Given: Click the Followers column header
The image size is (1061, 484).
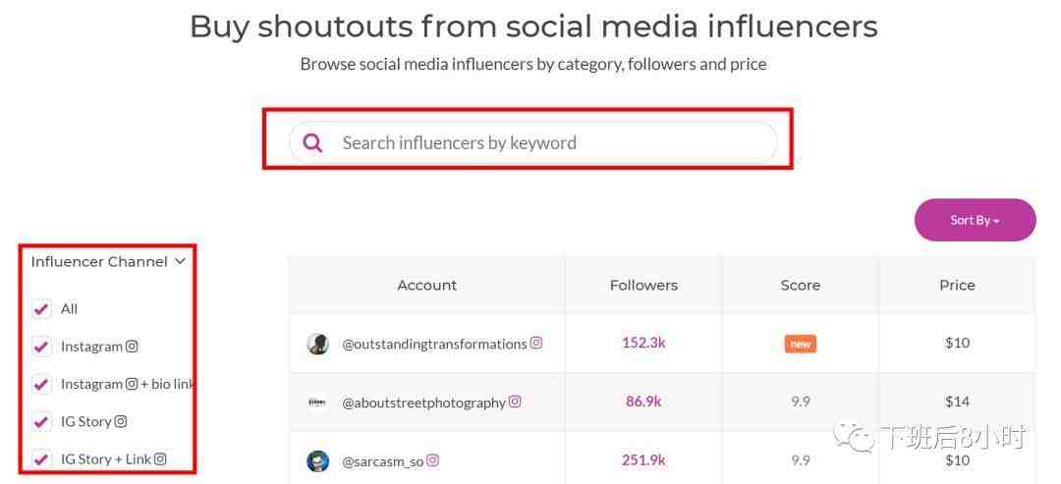Looking at the screenshot, I should coord(643,286).
